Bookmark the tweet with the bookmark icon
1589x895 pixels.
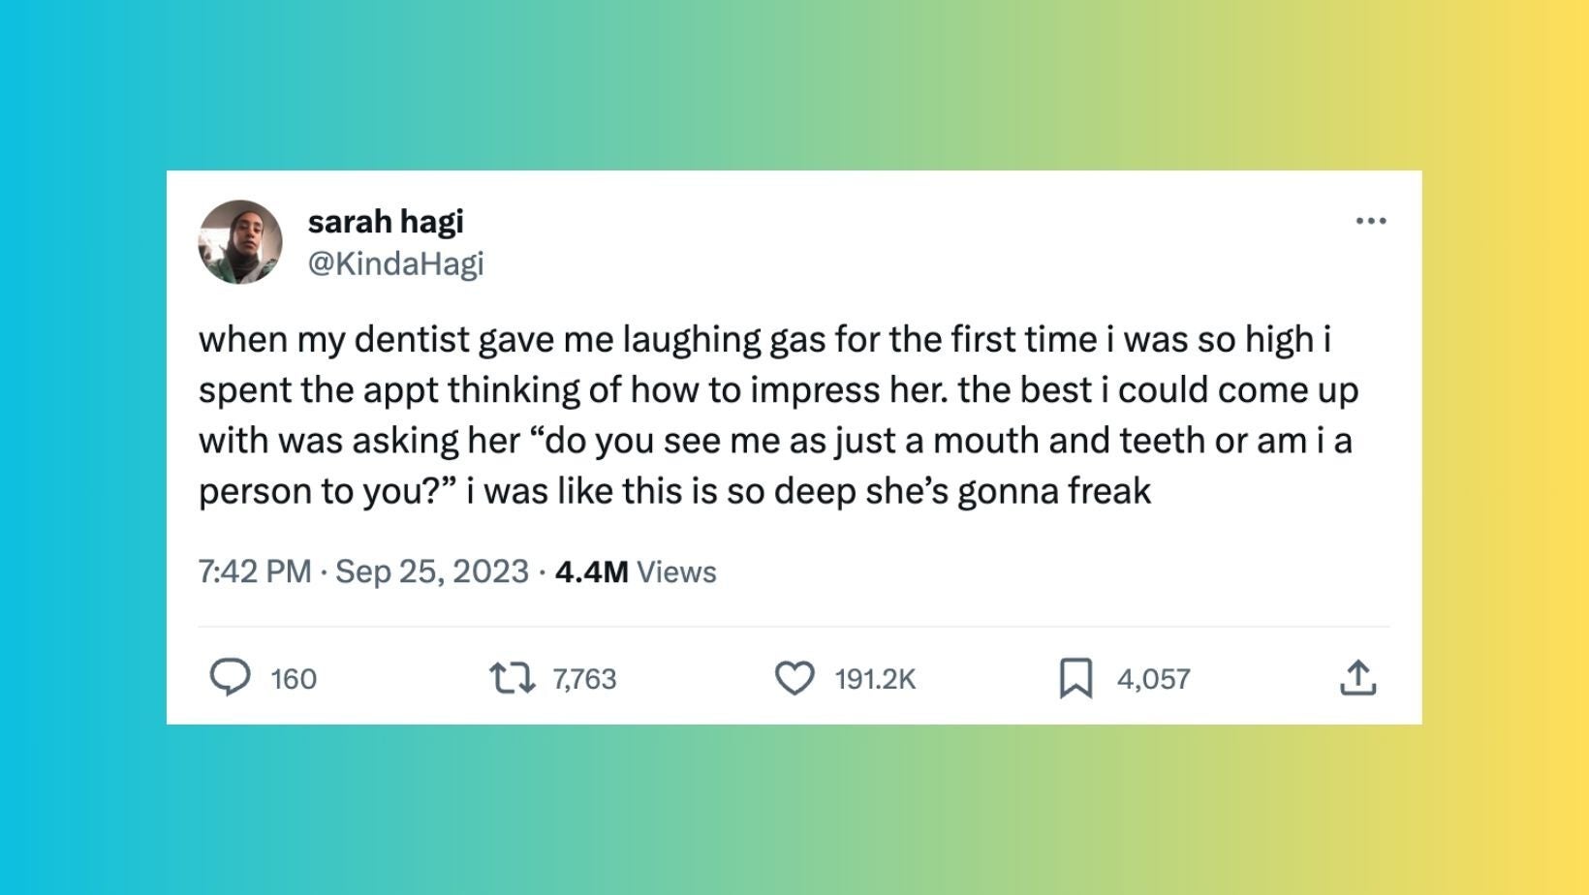tap(1075, 678)
